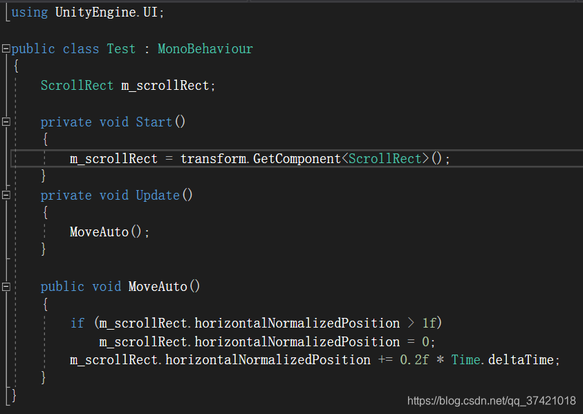Click the MonoBehaviour base class name
Screen dimensions: 583x414
[205, 48]
